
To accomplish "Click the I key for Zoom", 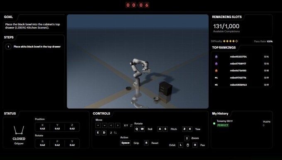I will point(187,138).
